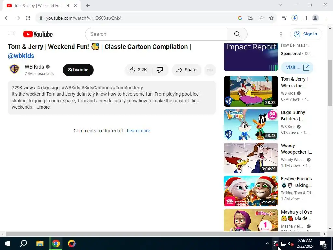The image size is (333, 250).
Task: Open File Explorer from taskbar
Action: pyautogui.click(x=40, y=243)
